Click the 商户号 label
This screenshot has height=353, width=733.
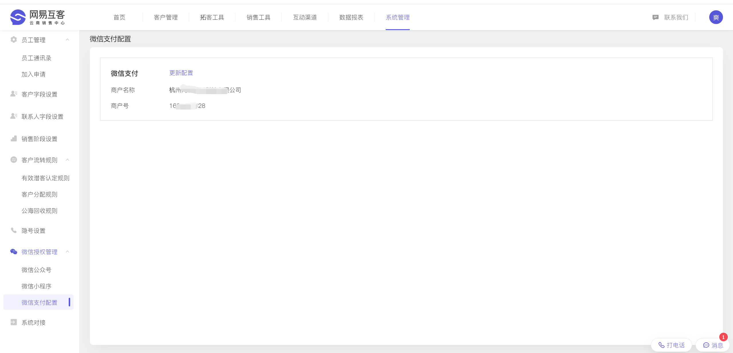120,106
